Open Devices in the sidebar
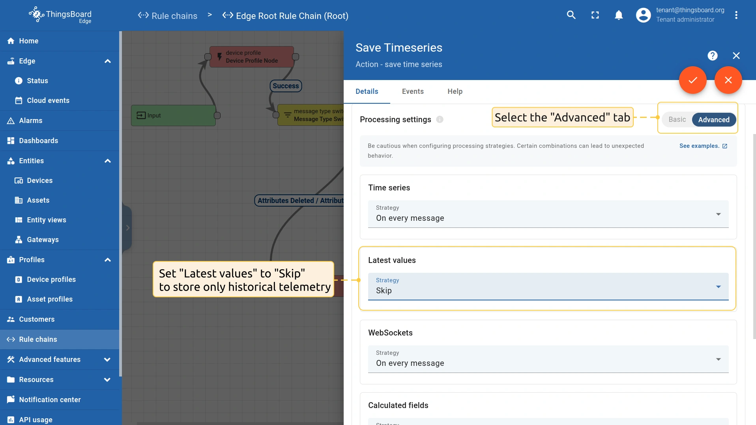Image resolution: width=756 pixels, height=425 pixels. 39,181
